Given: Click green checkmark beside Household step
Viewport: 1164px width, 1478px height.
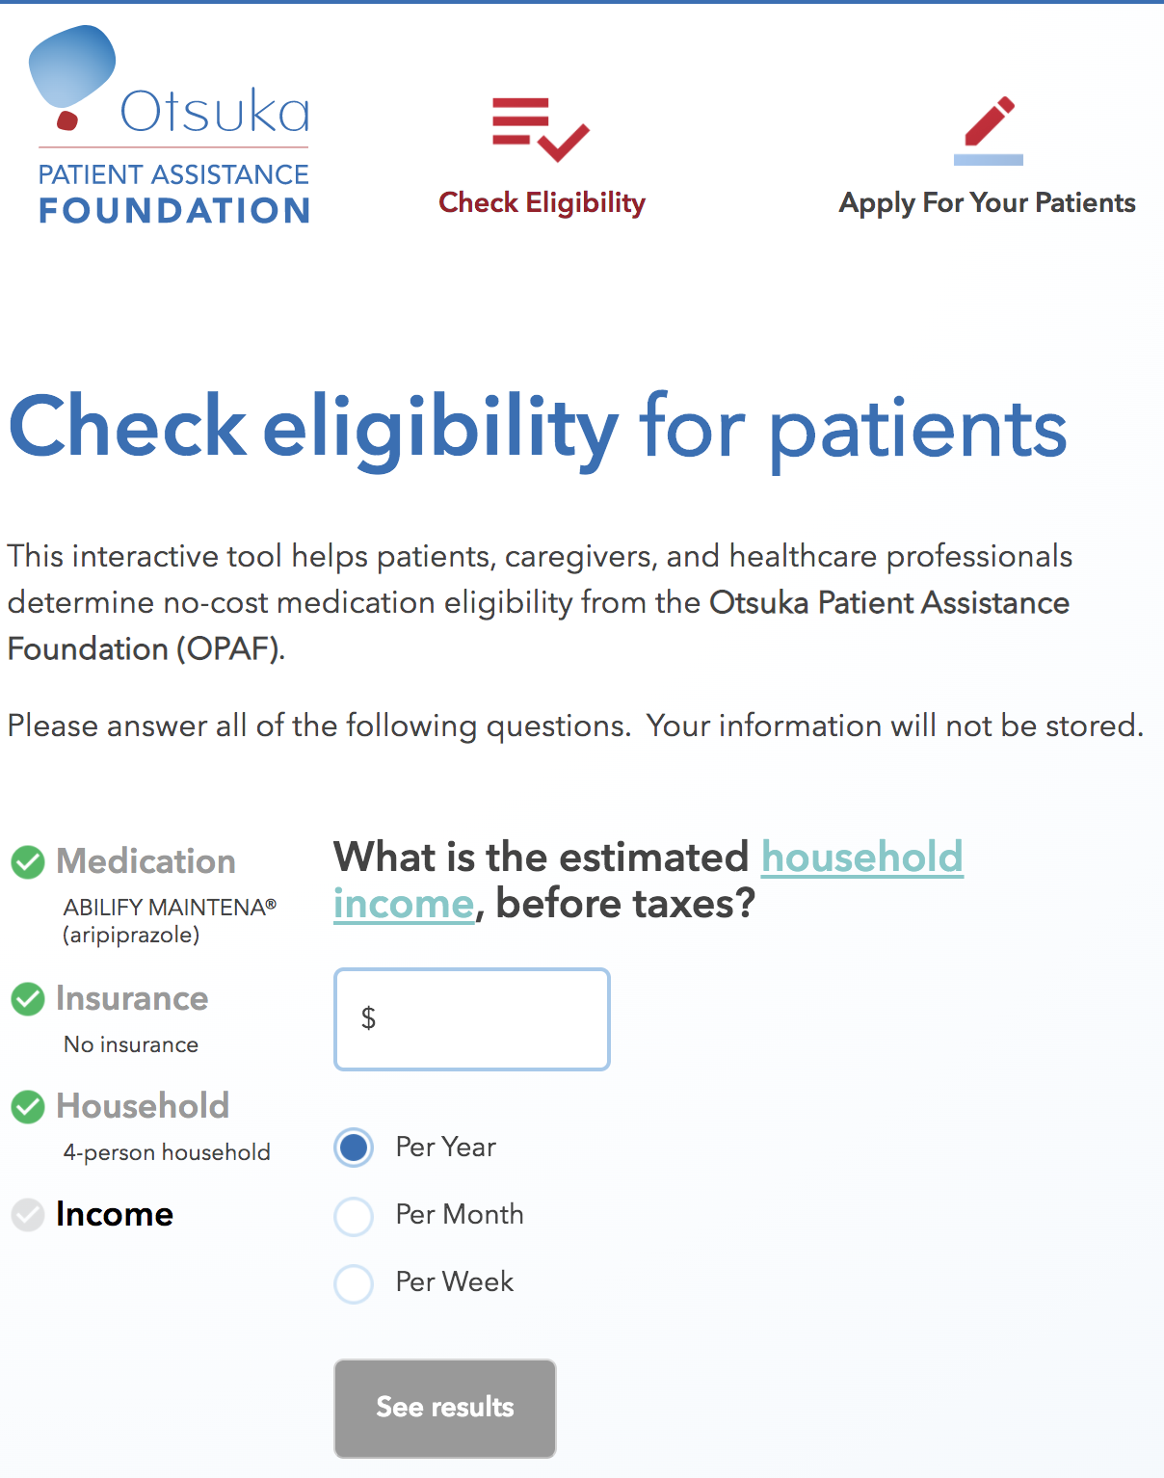Looking at the screenshot, I should coord(28,1107).
